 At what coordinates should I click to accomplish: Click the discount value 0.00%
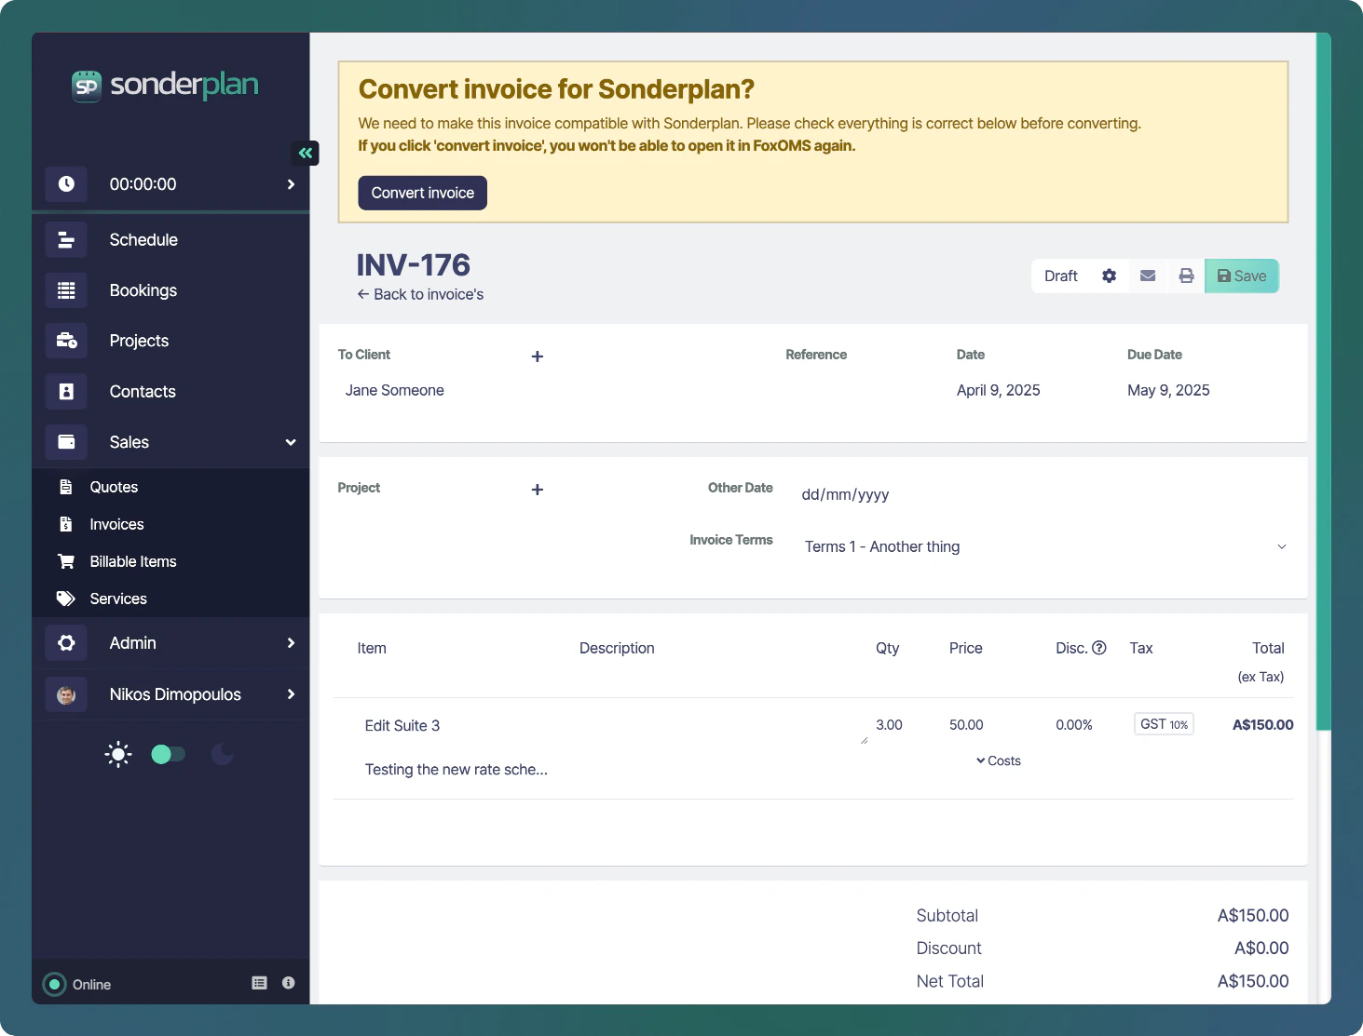1074,724
